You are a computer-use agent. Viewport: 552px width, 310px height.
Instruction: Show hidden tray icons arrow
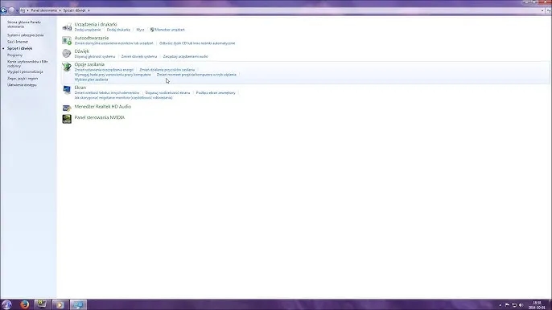tap(500, 305)
